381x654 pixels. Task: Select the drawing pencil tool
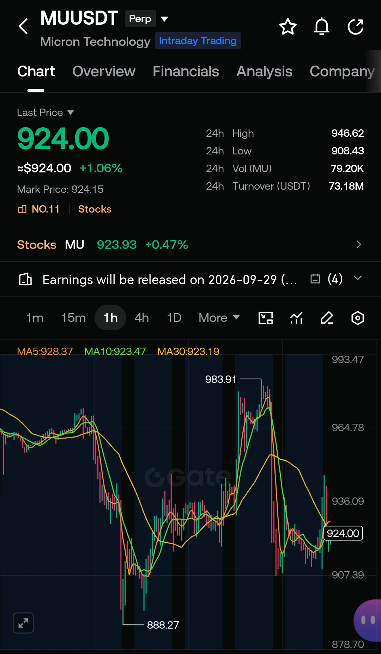(x=327, y=318)
